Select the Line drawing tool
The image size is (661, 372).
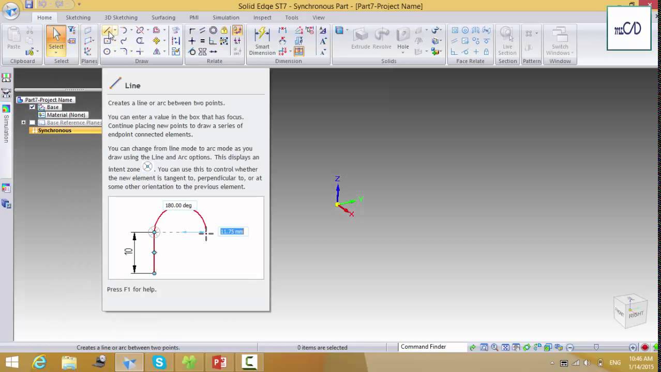pyautogui.click(x=107, y=30)
